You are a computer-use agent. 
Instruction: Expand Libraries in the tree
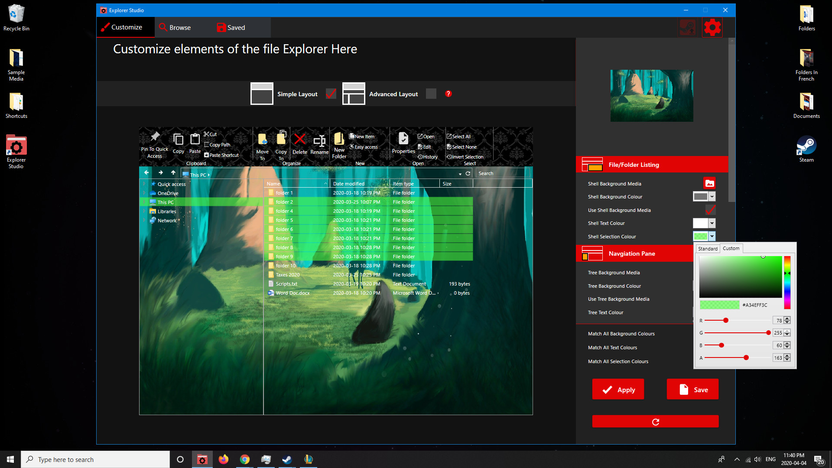click(x=144, y=211)
